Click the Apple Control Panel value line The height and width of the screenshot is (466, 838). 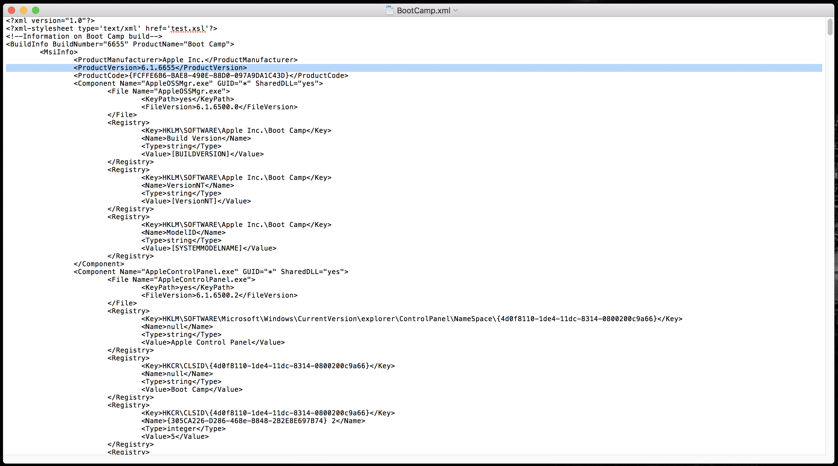213,343
